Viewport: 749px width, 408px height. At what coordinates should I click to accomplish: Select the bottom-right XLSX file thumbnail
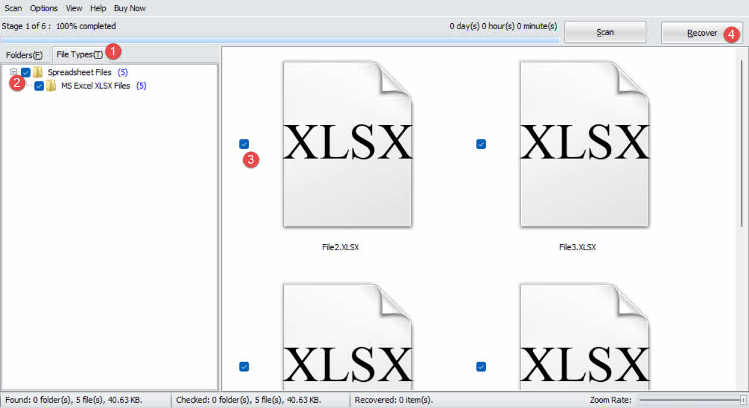(x=584, y=337)
